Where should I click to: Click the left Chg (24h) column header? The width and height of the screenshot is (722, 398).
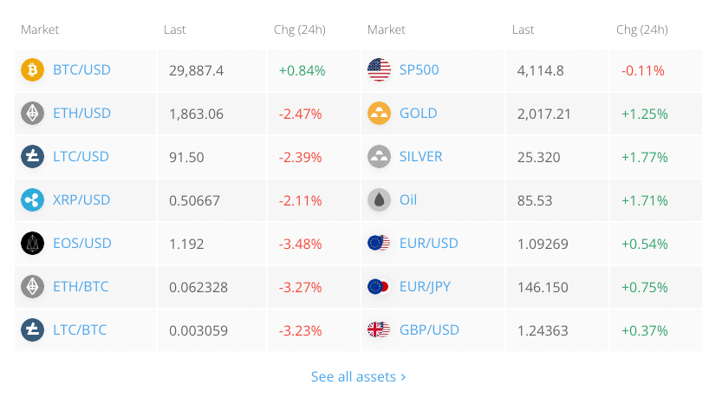(299, 30)
